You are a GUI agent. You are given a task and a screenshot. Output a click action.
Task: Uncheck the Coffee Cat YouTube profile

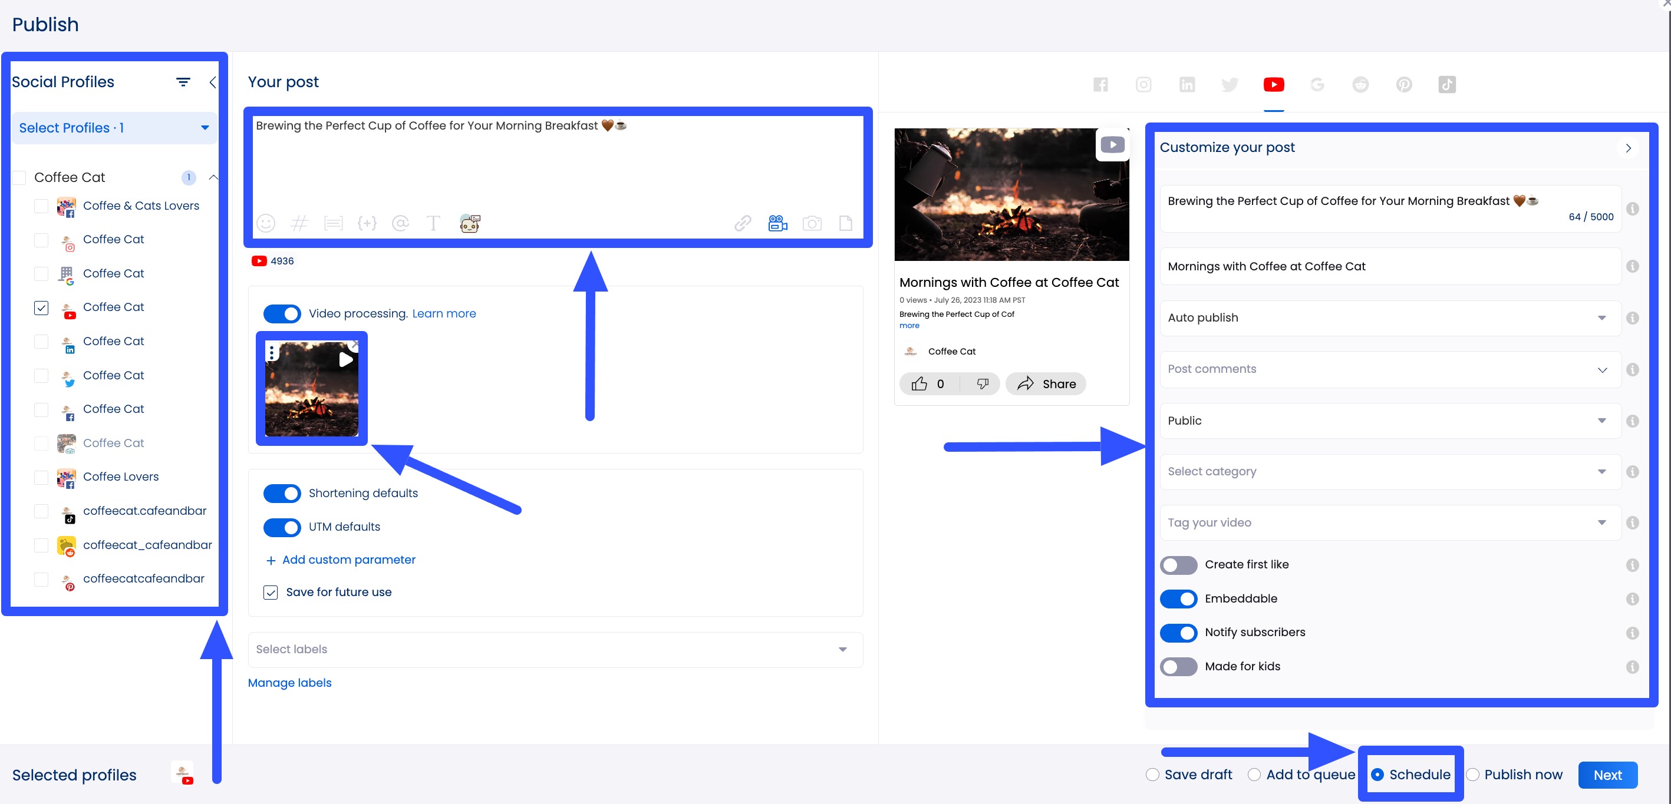click(41, 308)
